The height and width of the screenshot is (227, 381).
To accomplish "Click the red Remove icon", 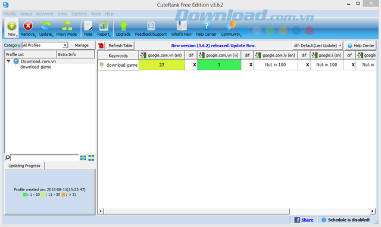I will click(28, 26).
